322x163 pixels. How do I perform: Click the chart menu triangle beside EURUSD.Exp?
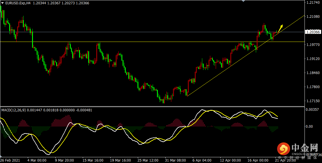click(3, 3)
